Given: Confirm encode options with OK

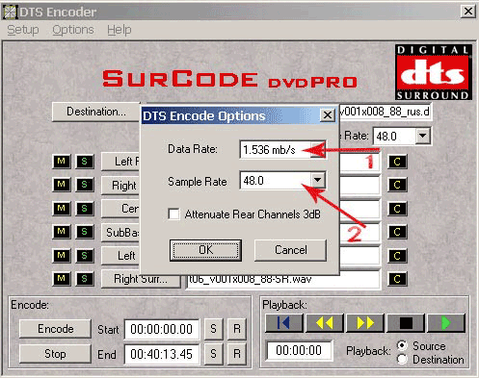Looking at the screenshot, I should [x=205, y=250].
